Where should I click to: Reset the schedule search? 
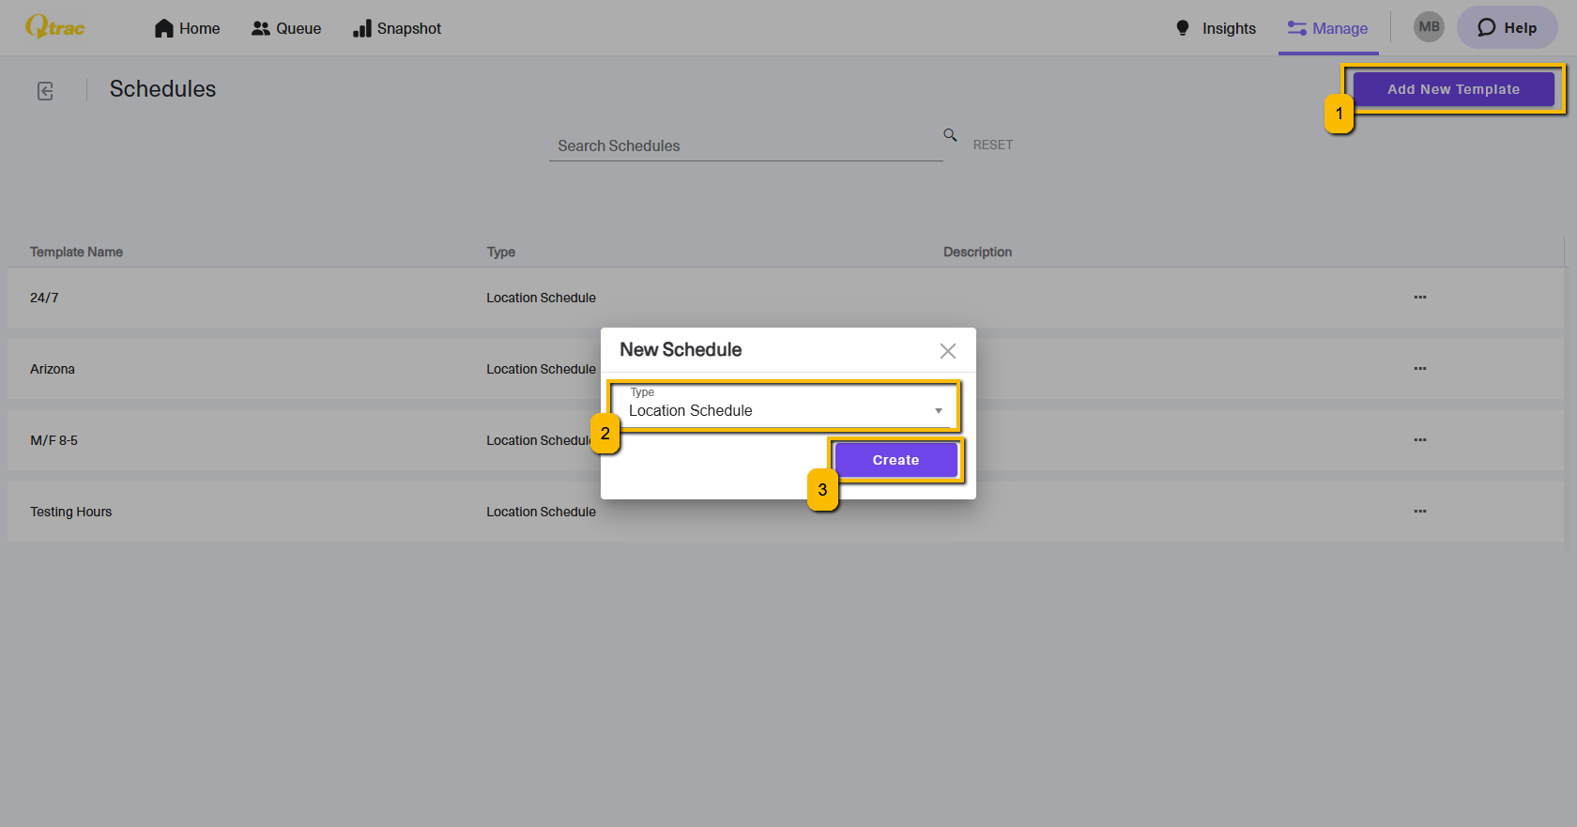coord(993,145)
